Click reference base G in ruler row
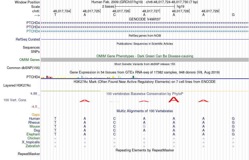The height and width of the screenshot is (160, 249). coord(233,15)
